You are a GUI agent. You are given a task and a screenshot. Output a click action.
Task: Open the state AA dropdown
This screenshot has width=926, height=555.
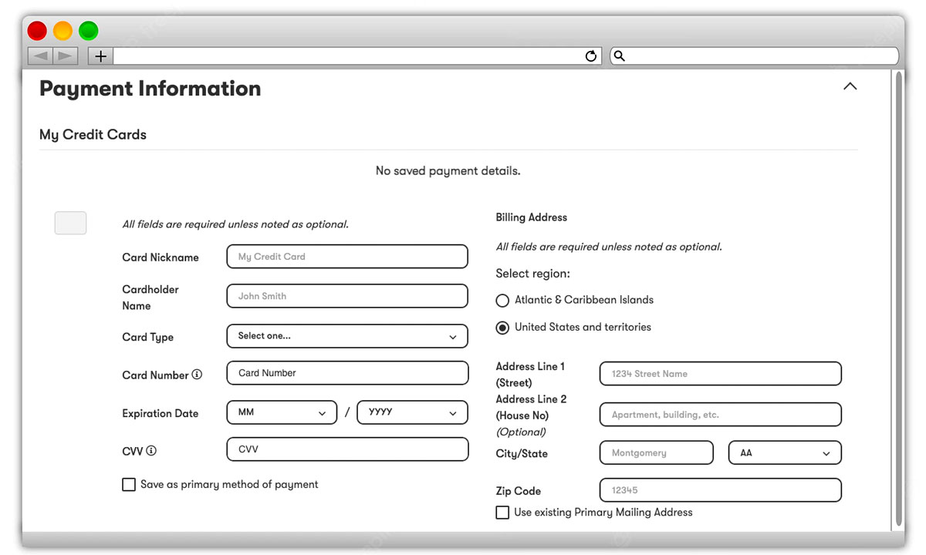(x=785, y=453)
